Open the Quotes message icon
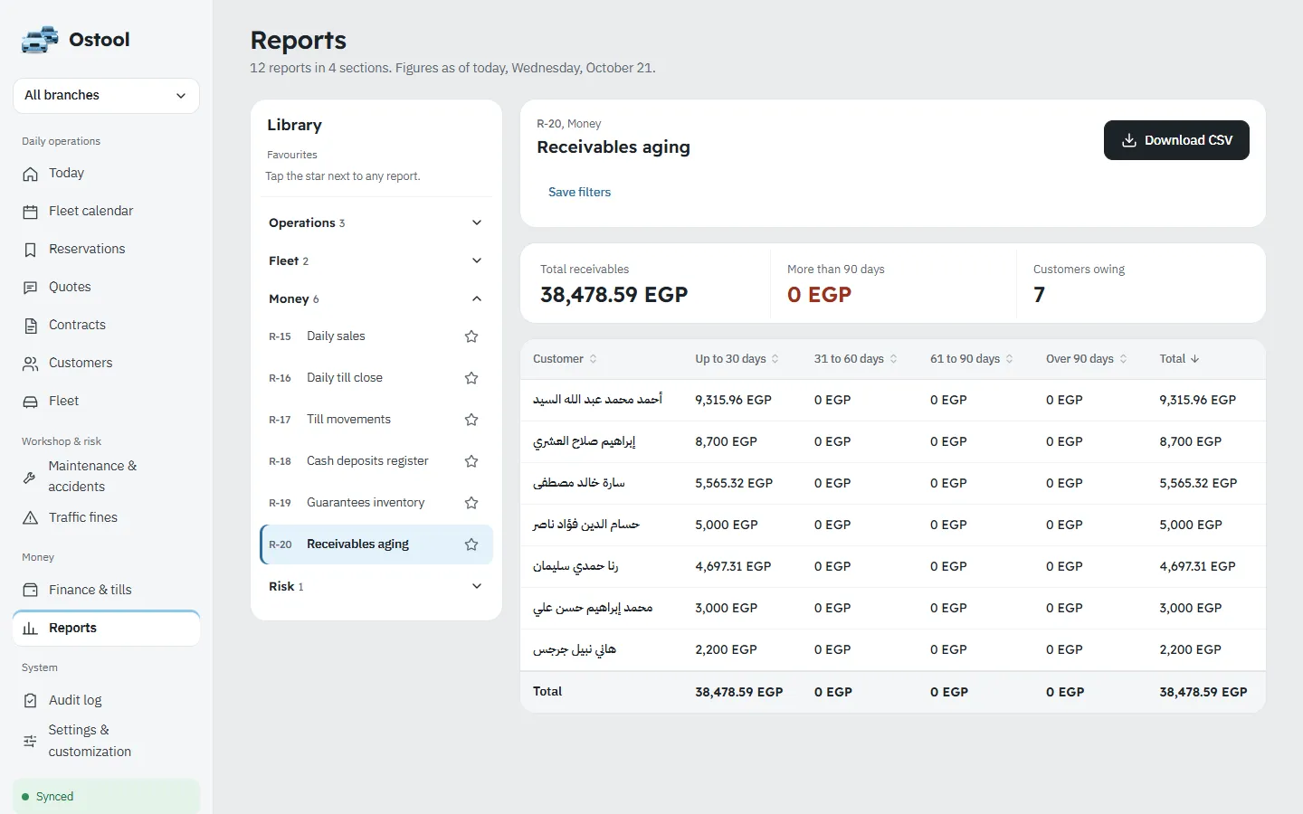 tap(30, 288)
